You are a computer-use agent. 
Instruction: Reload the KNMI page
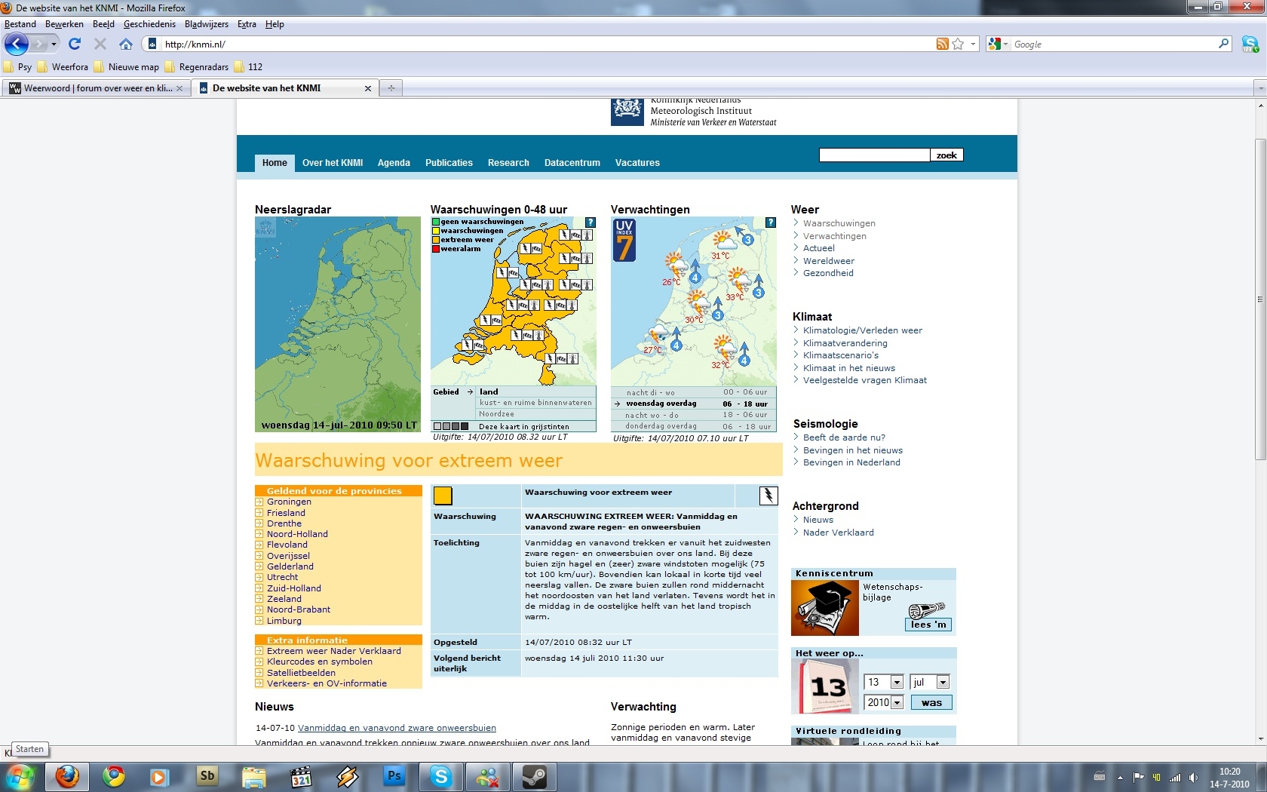pos(75,45)
